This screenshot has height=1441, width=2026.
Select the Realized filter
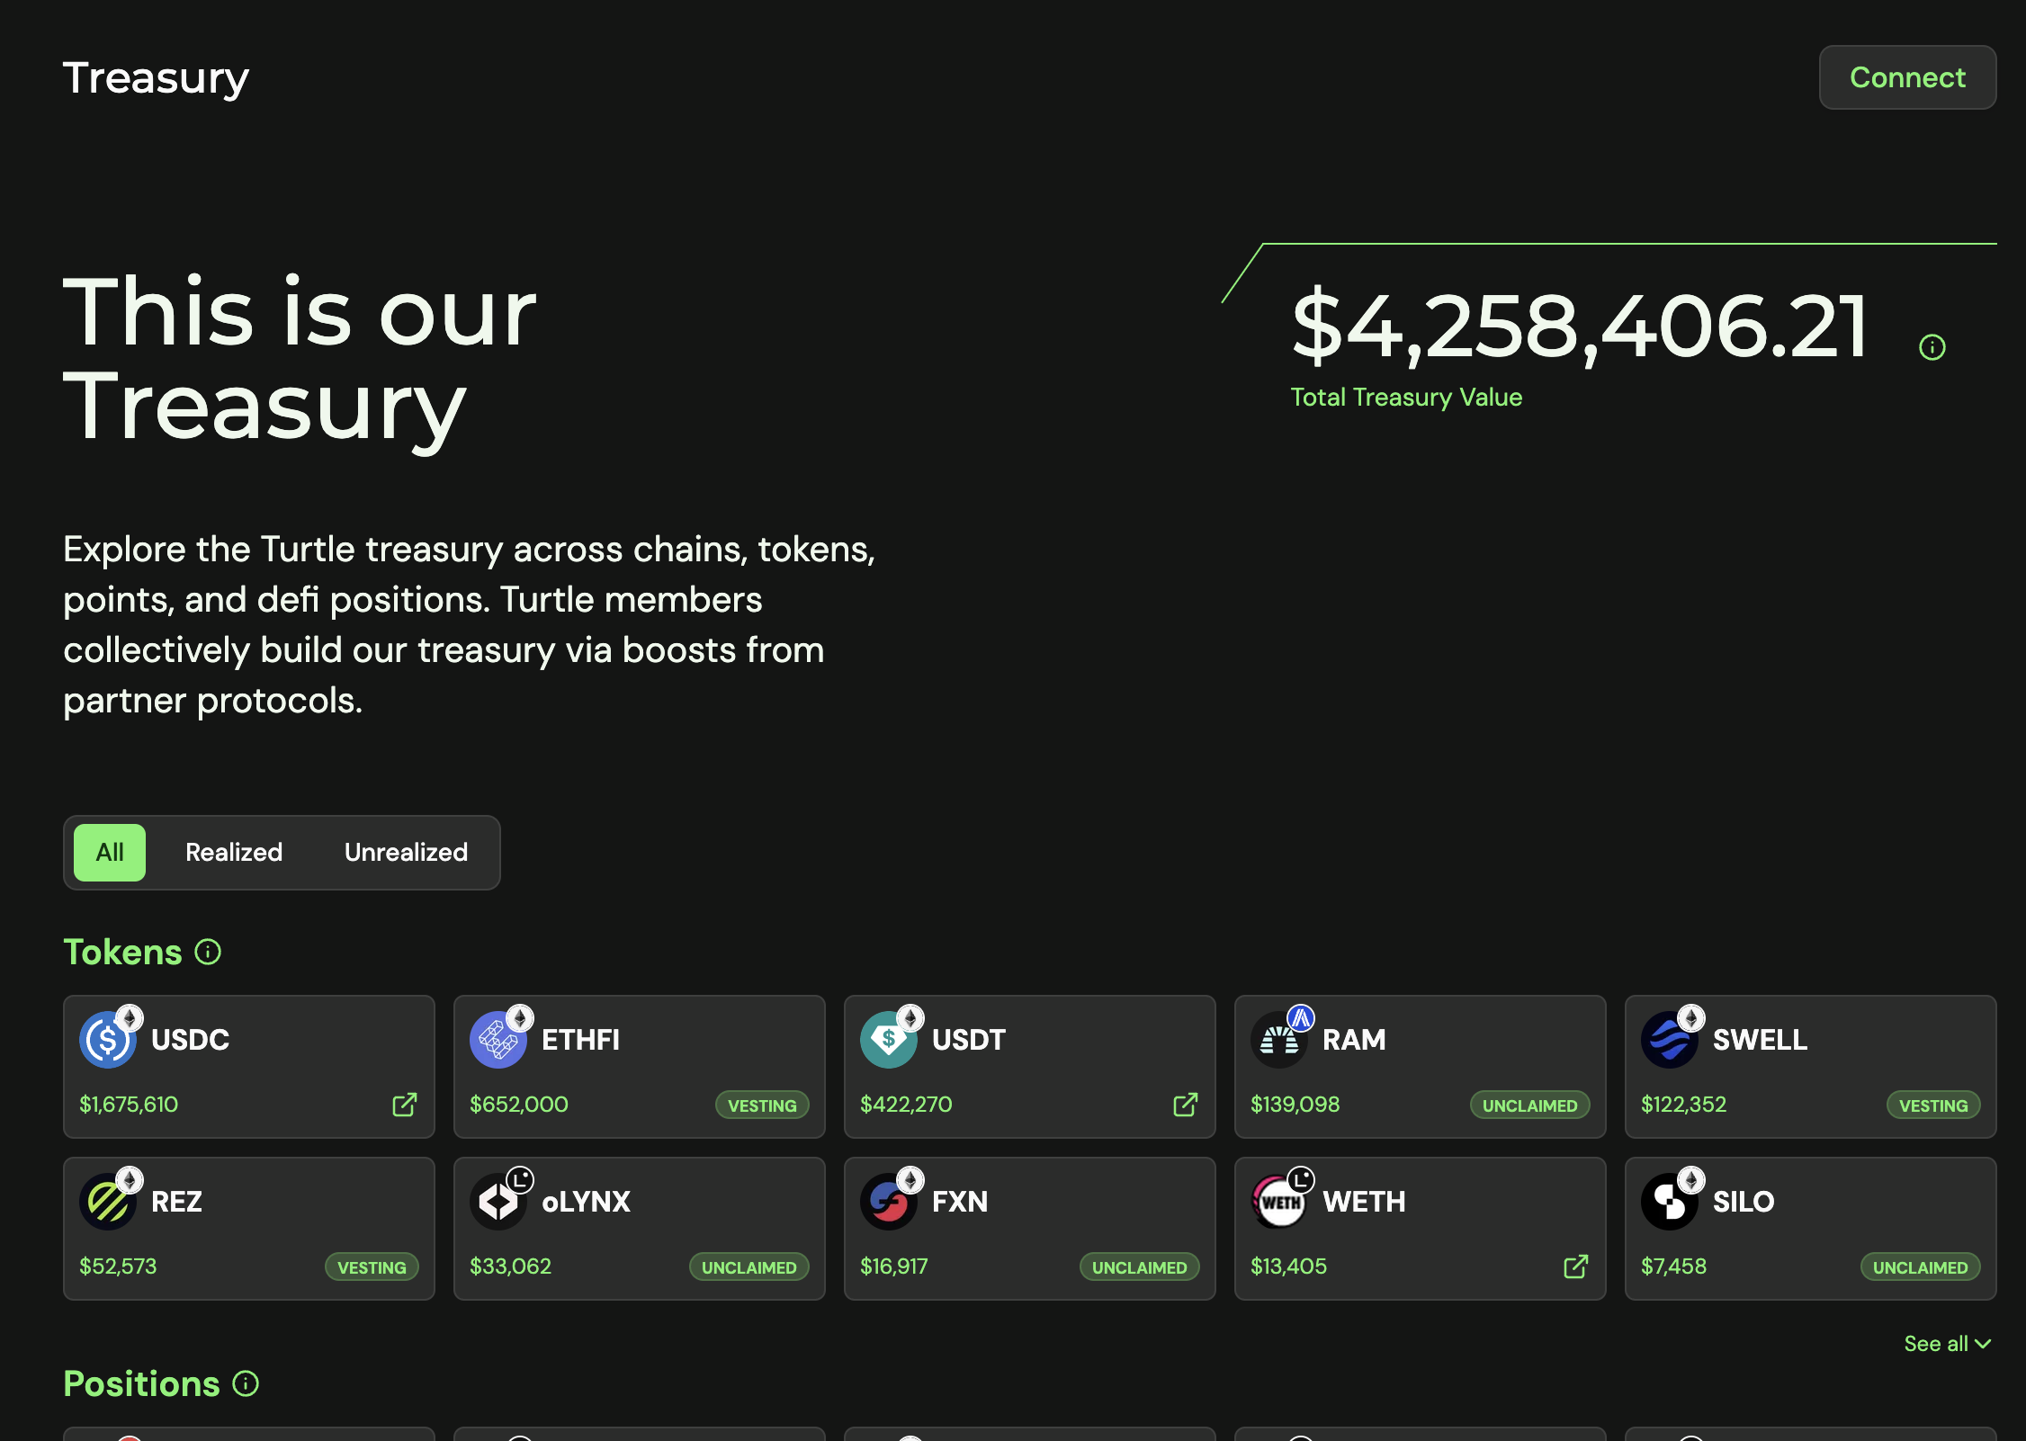click(x=233, y=852)
